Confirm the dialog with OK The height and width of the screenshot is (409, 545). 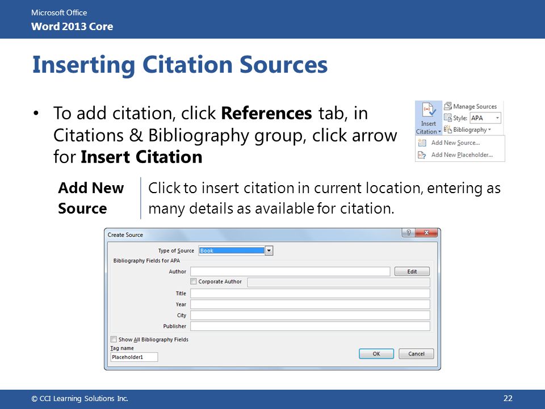[x=376, y=354]
